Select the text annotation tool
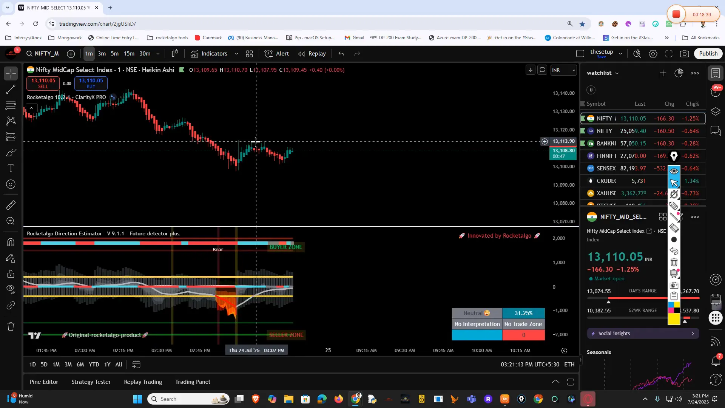Screen dimensions: 725x408 [11, 168]
